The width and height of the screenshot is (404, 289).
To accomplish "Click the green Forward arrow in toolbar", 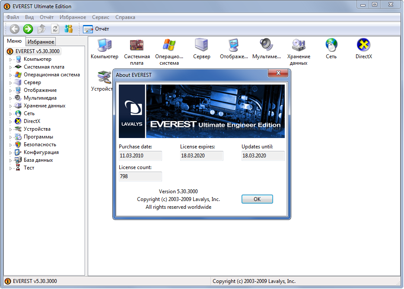I will click(x=28, y=29).
